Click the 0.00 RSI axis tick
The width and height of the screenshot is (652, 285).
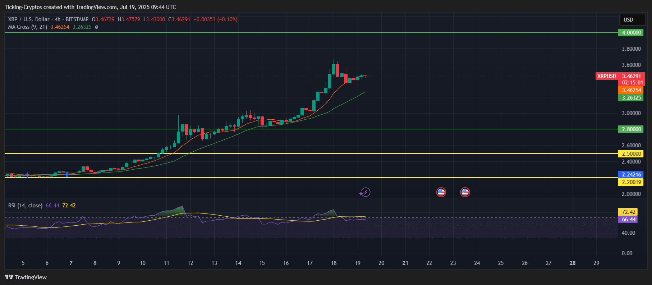point(627,253)
